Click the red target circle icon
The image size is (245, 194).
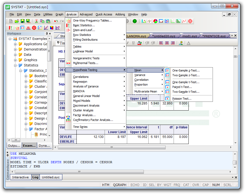(x=34, y=28)
